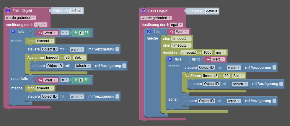Change 'ms' unit dropdown for timeout2
This screenshot has width=290, height=126.
[x=220, y=52]
